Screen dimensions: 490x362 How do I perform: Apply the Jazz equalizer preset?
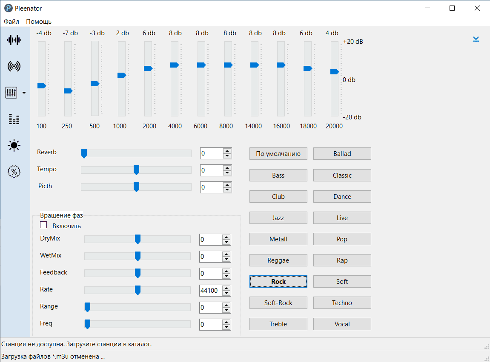tap(278, 218)
